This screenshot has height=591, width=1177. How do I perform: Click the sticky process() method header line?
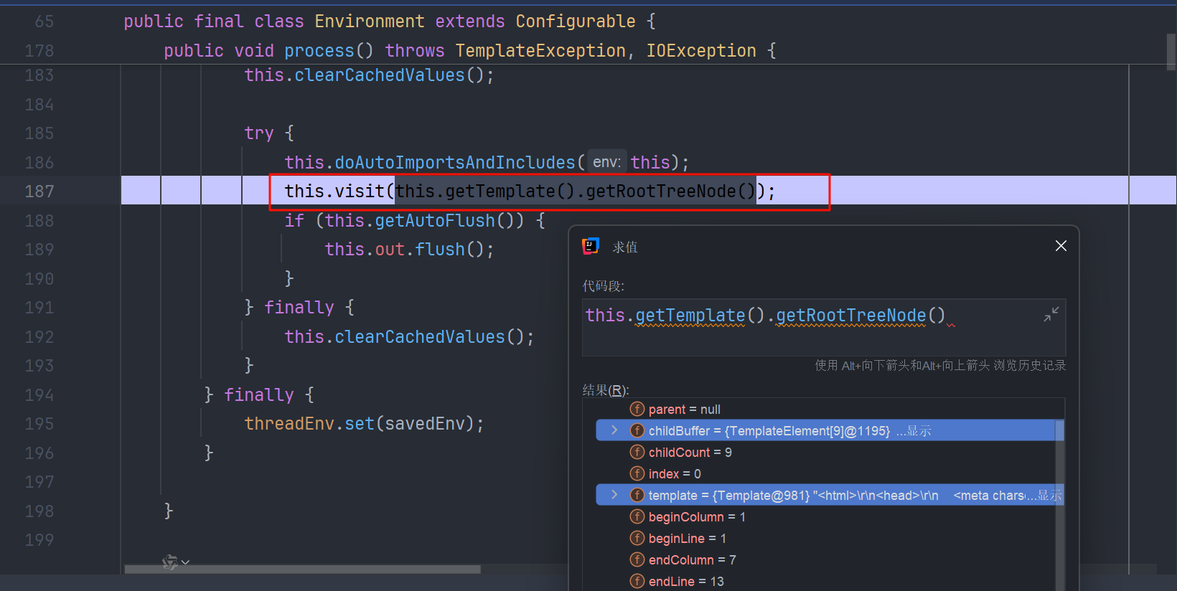[470, 51]
